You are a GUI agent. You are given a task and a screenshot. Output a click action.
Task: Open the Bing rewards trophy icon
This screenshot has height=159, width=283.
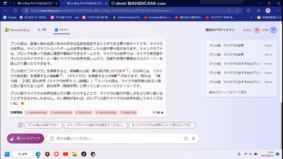(x=274, y=30)
